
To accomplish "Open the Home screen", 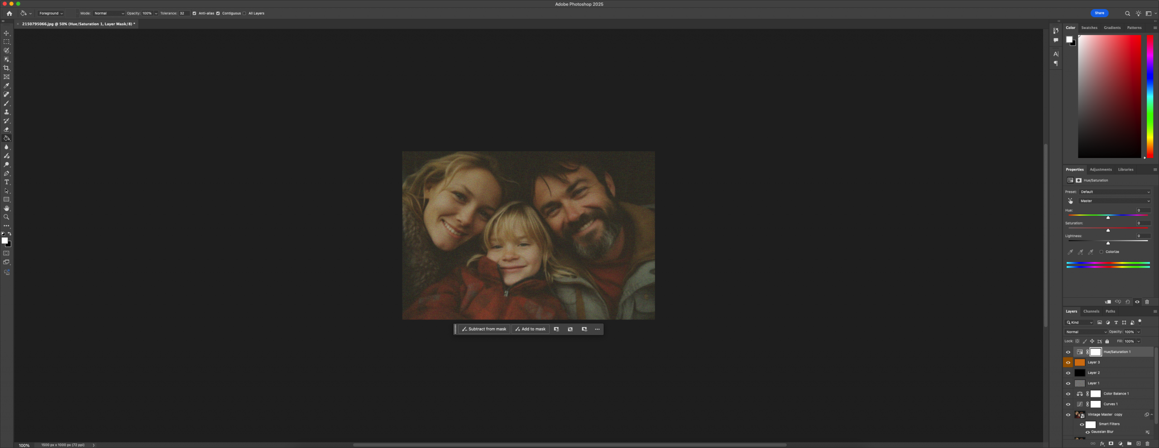I will (9, 14).
